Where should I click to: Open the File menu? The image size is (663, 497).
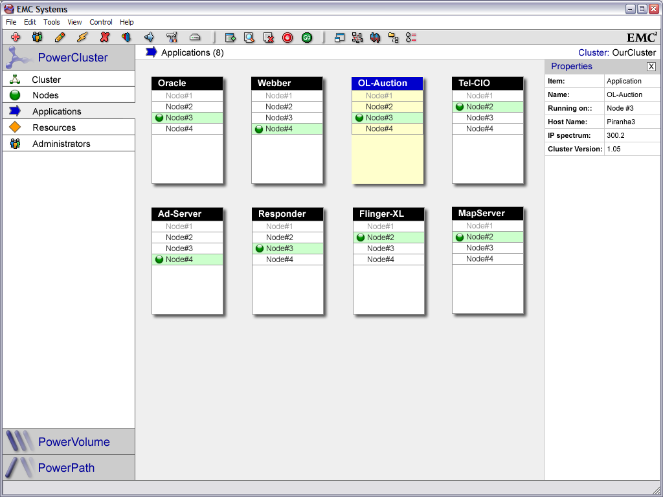click(x=12, y=22)
